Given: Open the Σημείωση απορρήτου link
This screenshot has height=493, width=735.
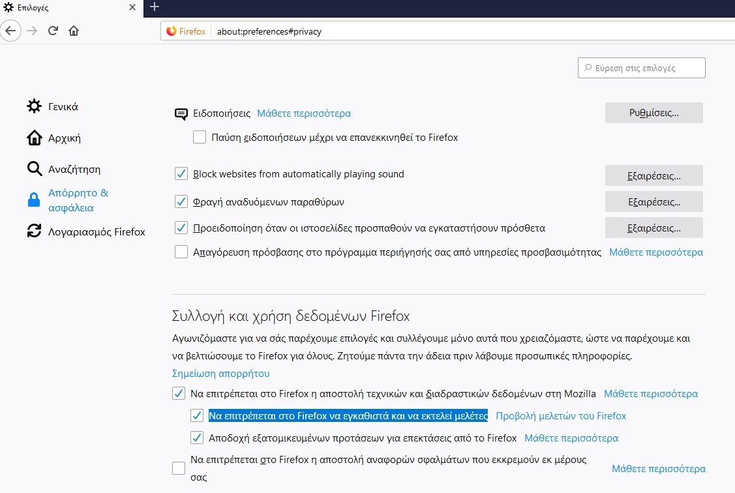Looking at the screenshot, I should pos(221,374).
